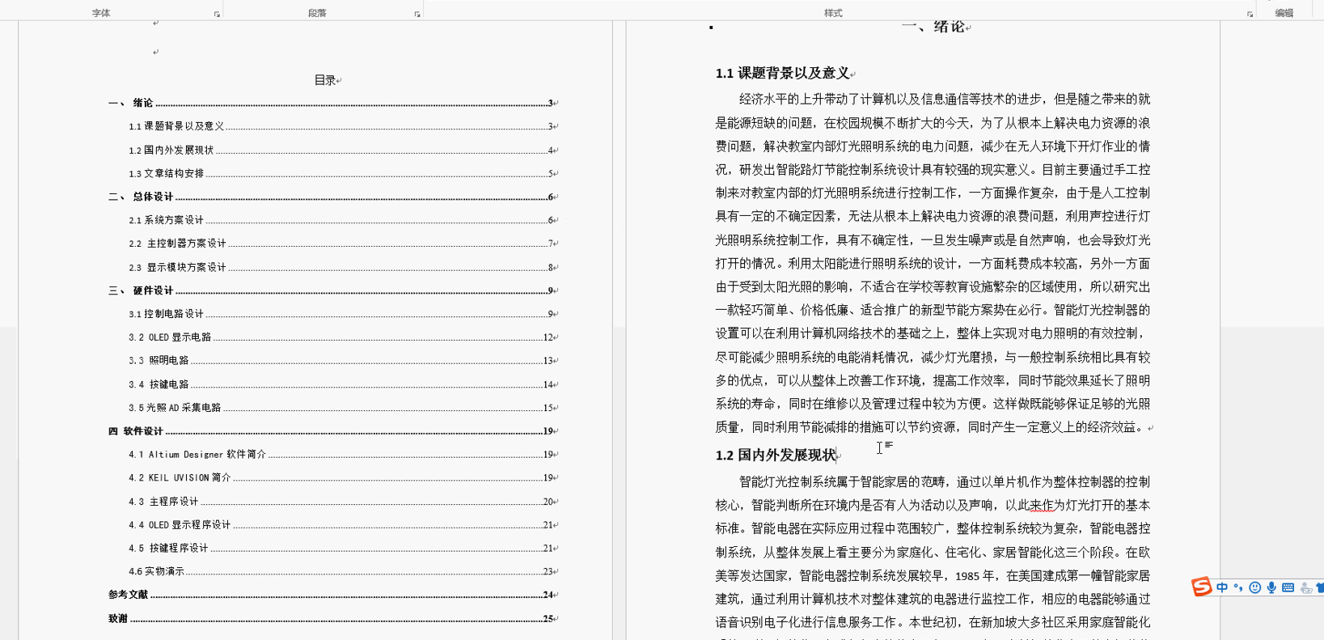Click the text 1985 年 in the paragraph
The image size is (1324, 640).
[975, 576]
